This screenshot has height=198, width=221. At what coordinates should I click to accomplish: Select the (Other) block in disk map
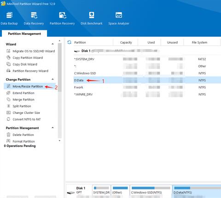(x=120, y=191)
